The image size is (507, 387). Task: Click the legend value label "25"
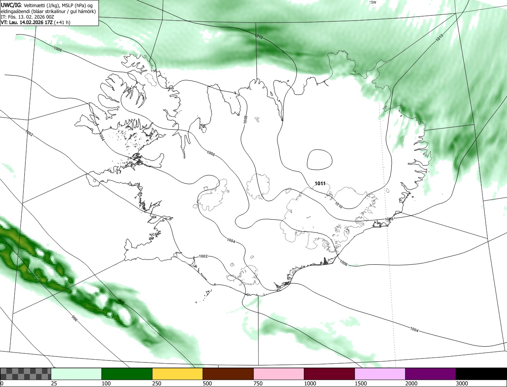point(54,383)
